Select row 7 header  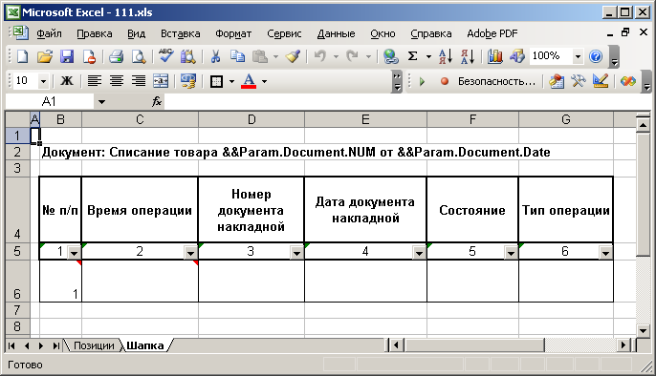click(17, 310)
